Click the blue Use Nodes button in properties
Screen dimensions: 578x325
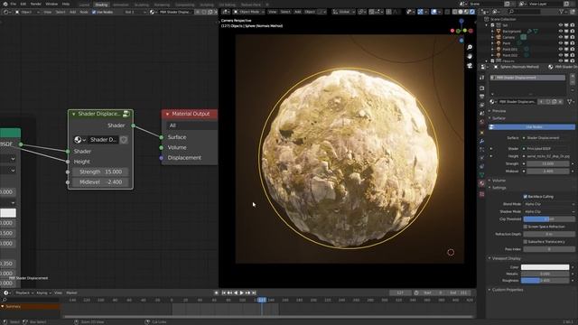[532, 126]
